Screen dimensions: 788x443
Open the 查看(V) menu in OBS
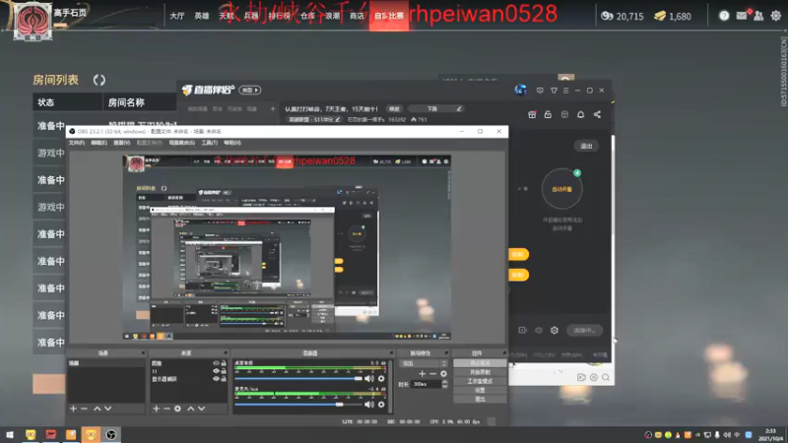[x=121, y=143]
